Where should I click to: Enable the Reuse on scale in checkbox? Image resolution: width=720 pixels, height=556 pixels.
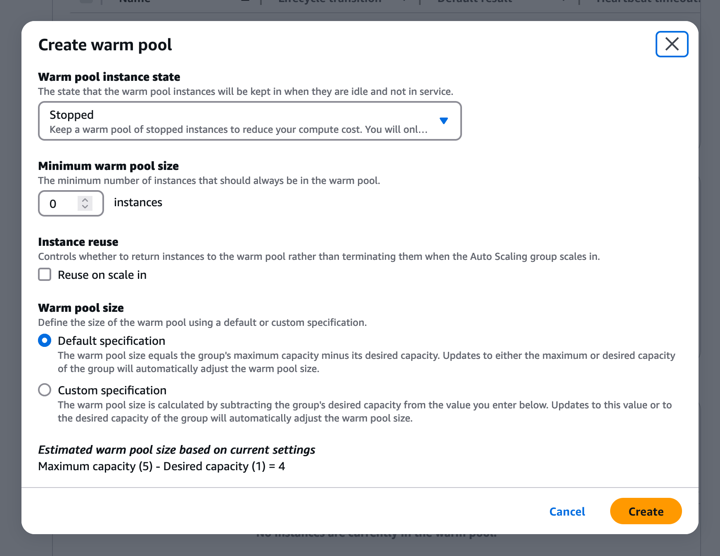click(x=44, y=274)
